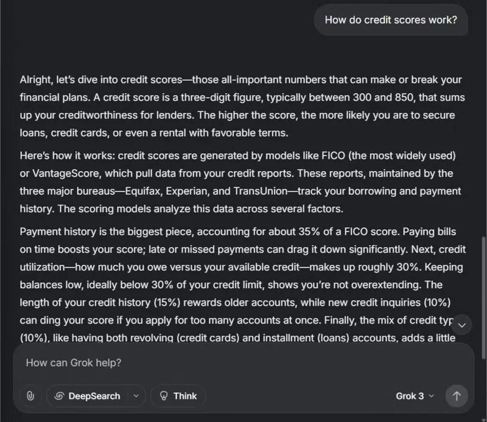Expand the DeepSearch options chevron
Image resolution: width=487 pixels, height=422 pixels.
pyautogui.click(x=136, y=396)
